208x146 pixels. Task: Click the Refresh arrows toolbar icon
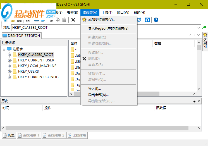coord(139,20)
